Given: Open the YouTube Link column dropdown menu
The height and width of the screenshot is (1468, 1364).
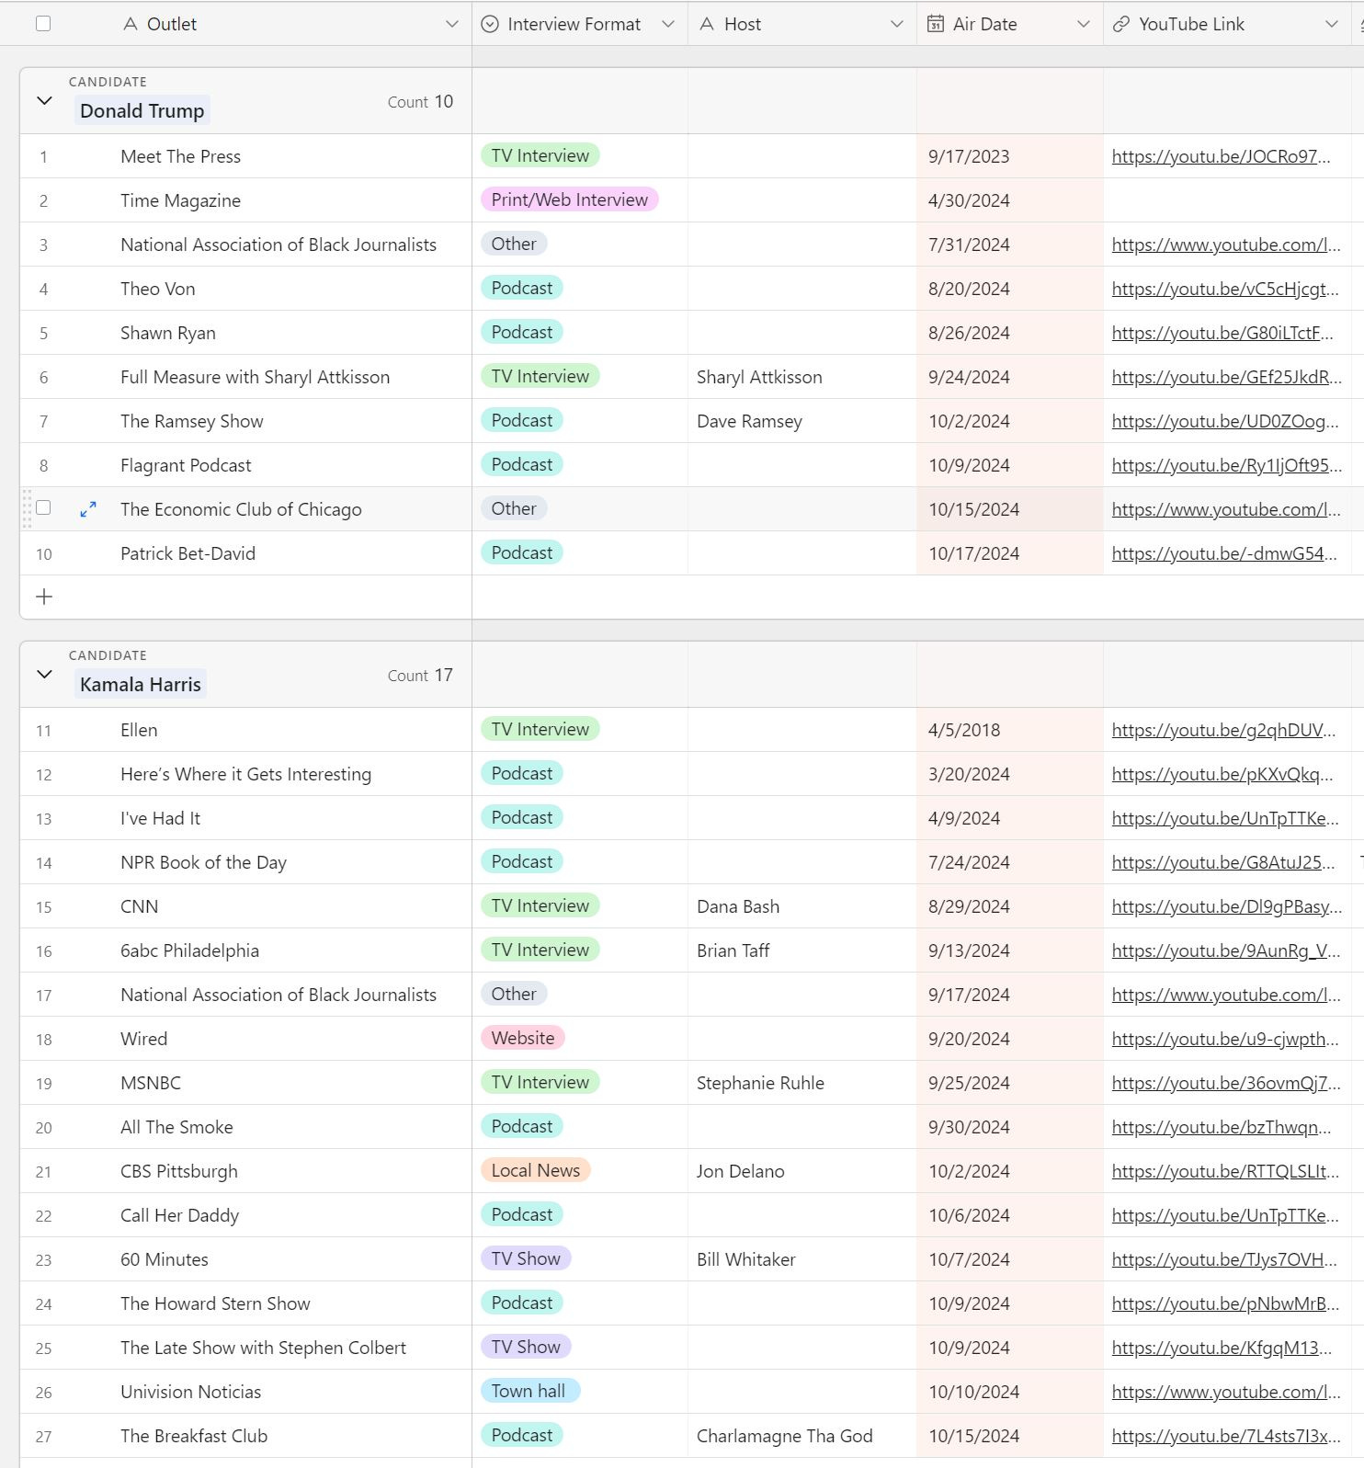Looking at the screenshot, I should [x=1332, y=24].
